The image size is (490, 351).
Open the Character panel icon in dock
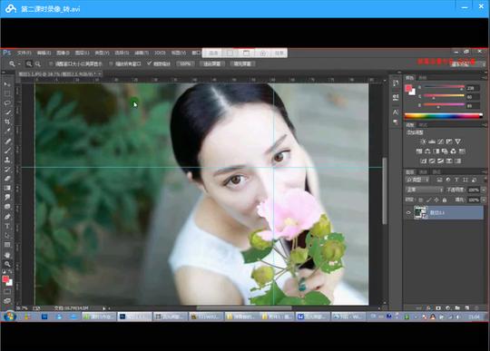(396, 112)
